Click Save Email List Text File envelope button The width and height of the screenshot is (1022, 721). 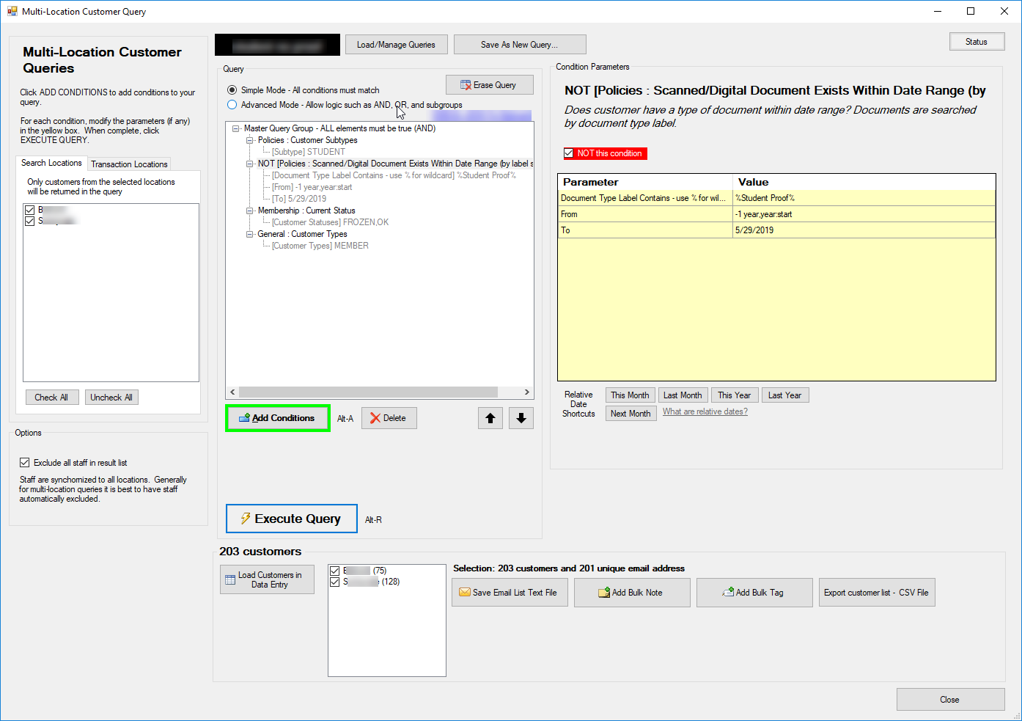pos(507,593)
